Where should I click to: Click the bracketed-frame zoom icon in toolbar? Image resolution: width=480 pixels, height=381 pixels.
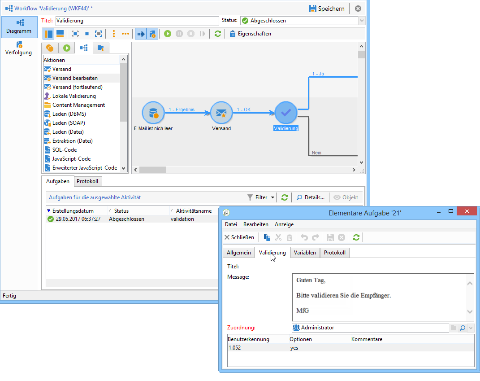tap(99, 34)
